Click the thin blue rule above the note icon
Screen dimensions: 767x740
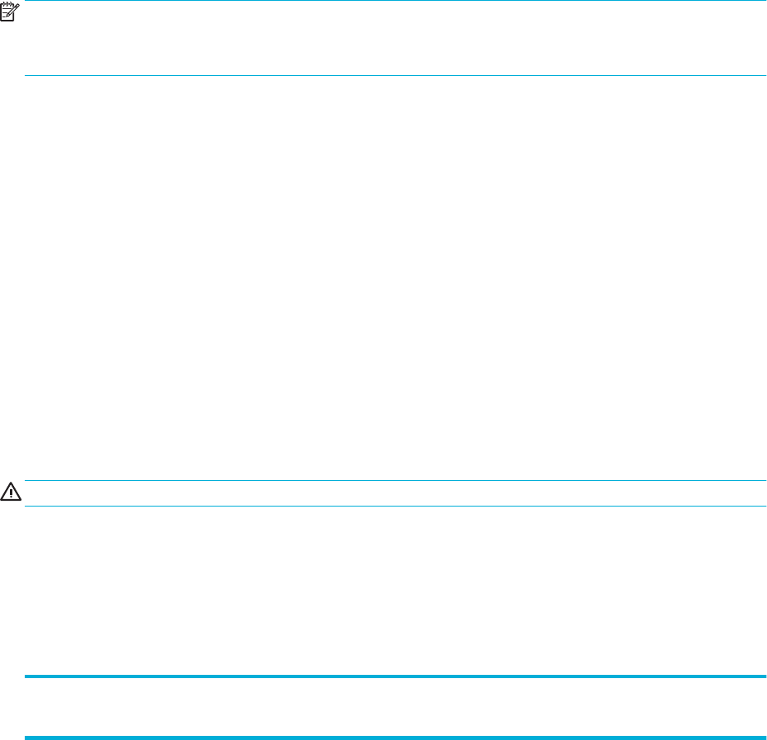[x=395, y=1]
